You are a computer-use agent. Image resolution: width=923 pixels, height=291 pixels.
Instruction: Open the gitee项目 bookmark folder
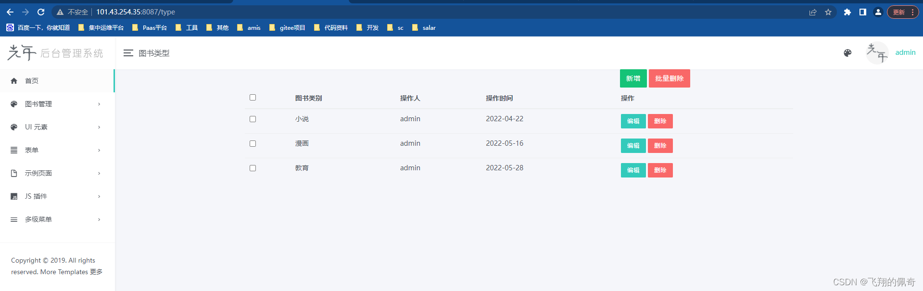287,28
